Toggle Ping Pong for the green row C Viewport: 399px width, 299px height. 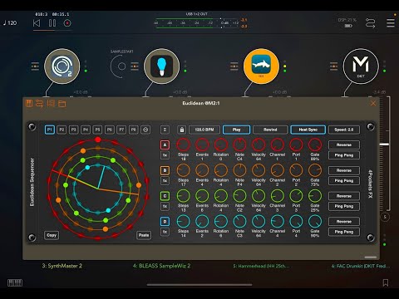tap(344, 206)
